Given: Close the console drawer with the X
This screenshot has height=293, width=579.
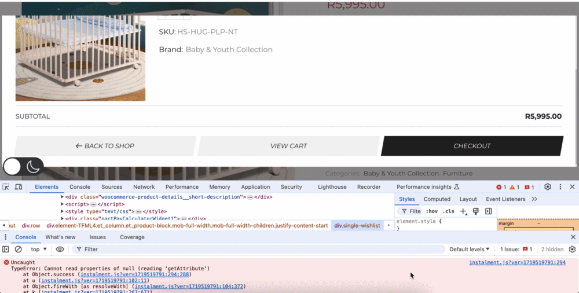Looking at the screenshot, I should pyautogui.click(x=573, y=237).
